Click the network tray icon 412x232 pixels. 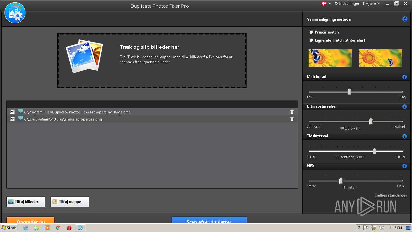point(374,228)
